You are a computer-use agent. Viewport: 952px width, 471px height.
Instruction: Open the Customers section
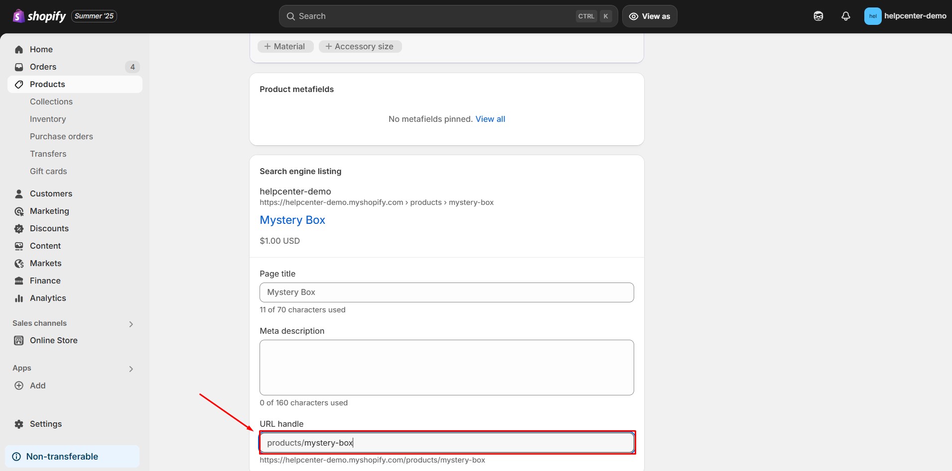(51, 193)
